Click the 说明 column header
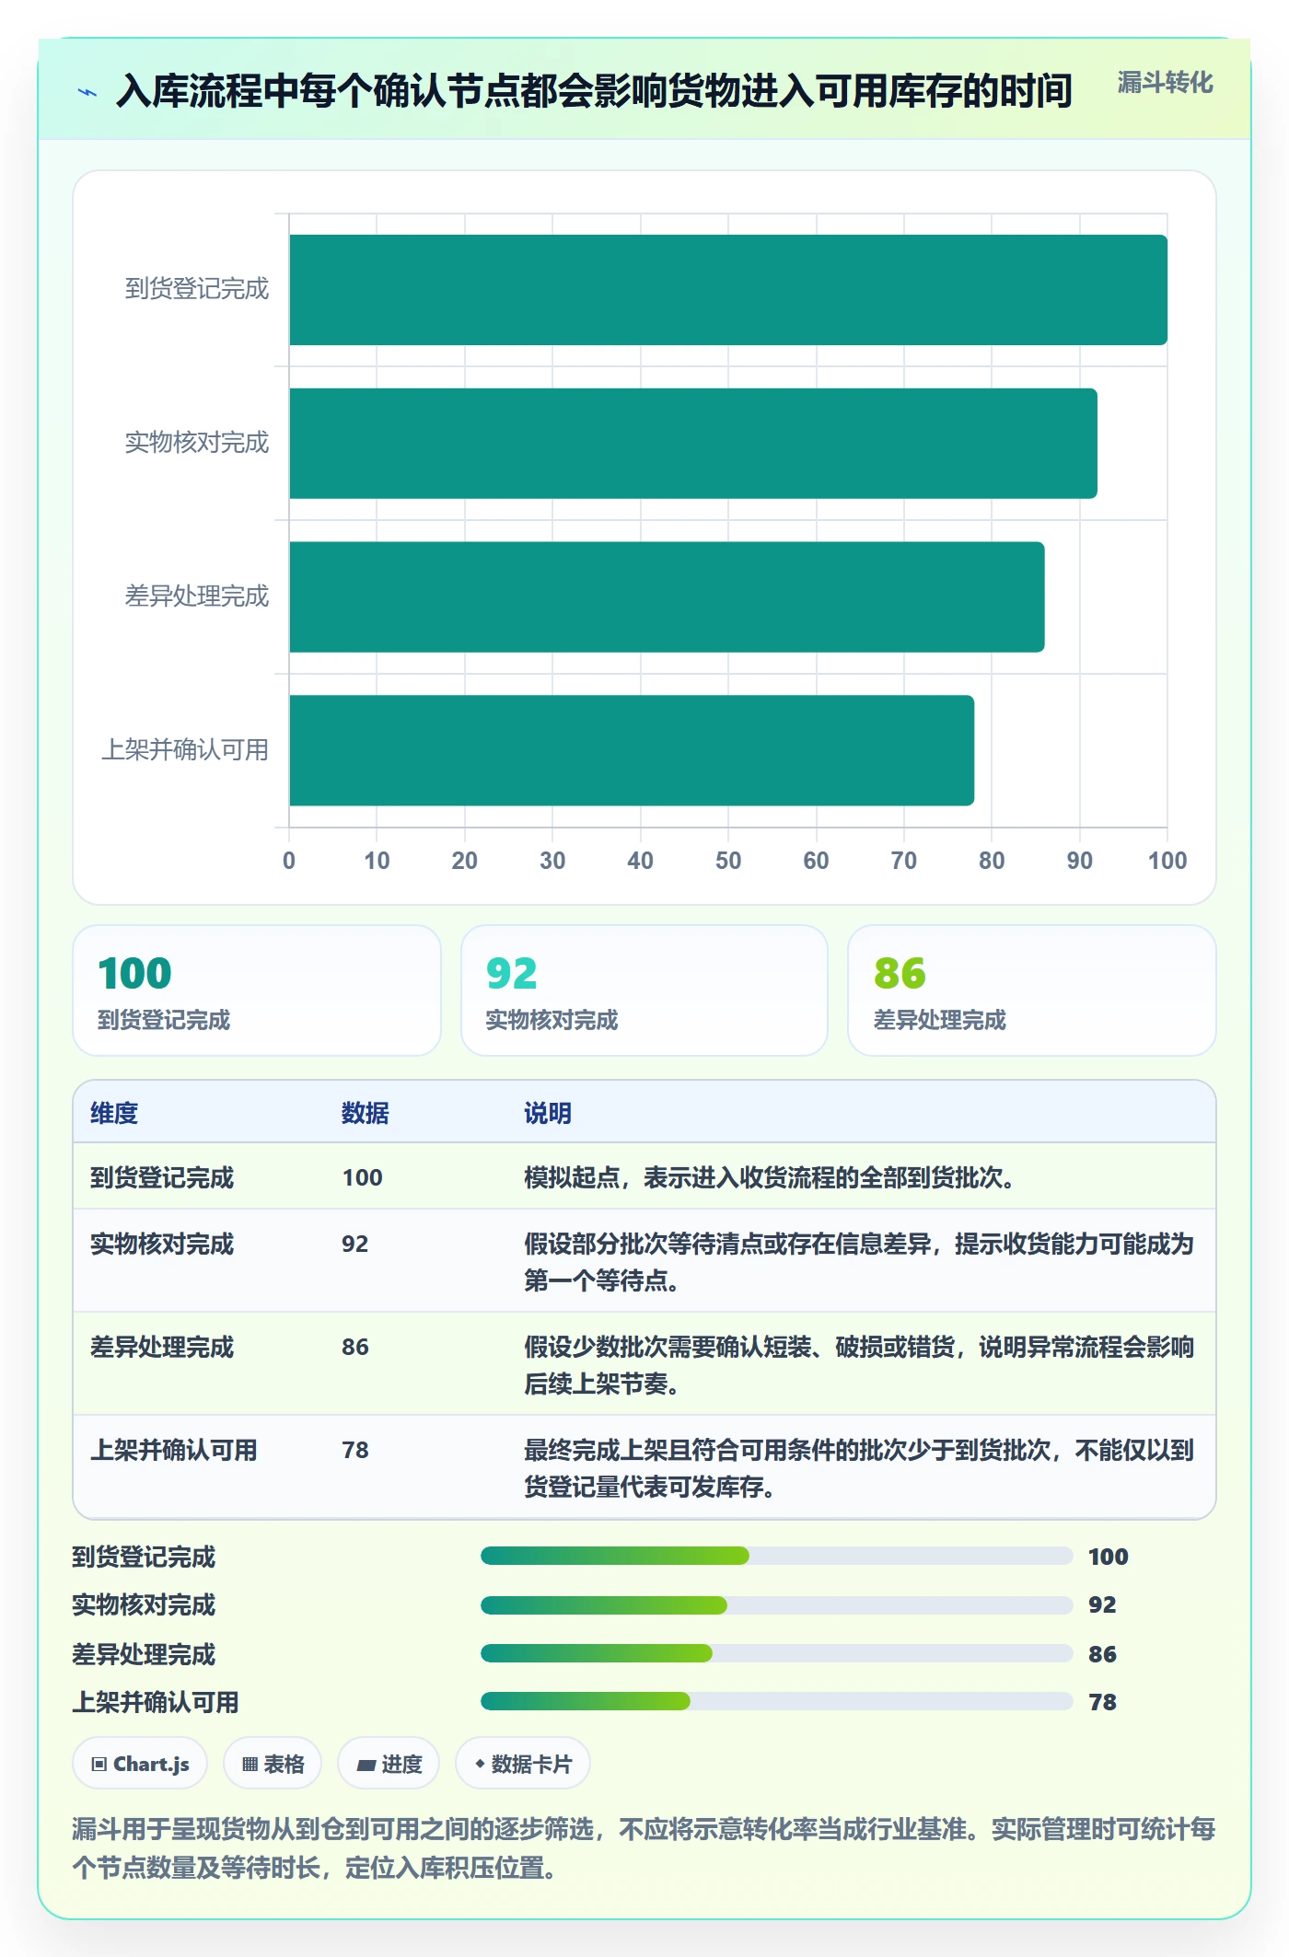 pos(548,1113)
